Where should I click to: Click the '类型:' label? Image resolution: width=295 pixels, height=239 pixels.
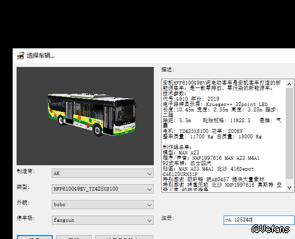click(x=23, y=187)
